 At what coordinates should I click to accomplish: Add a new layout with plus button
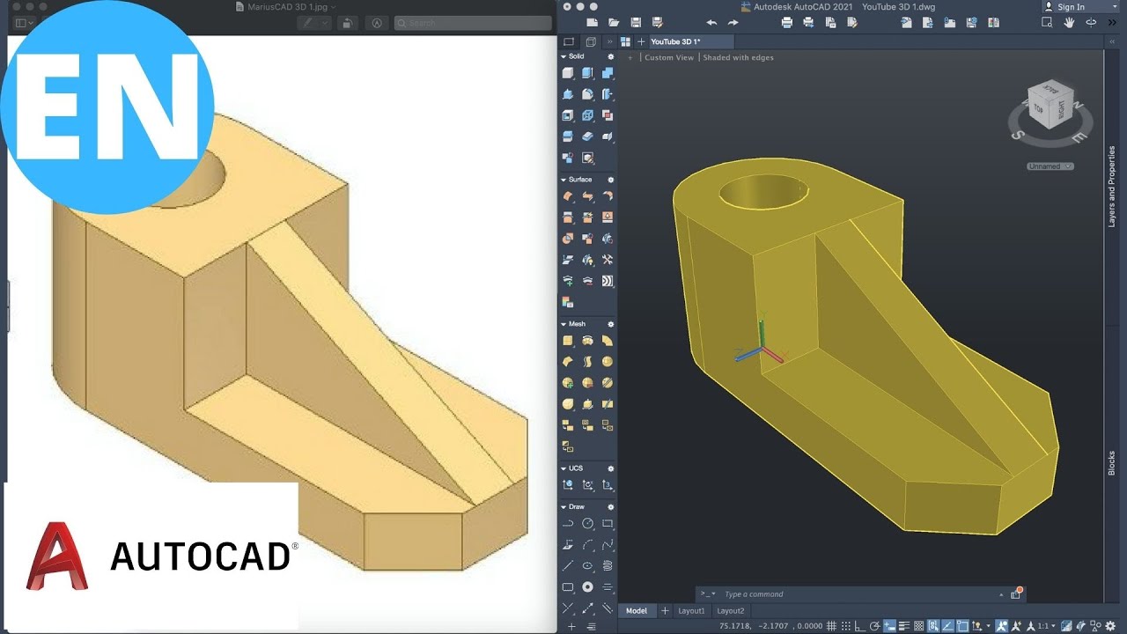[665, 611]
